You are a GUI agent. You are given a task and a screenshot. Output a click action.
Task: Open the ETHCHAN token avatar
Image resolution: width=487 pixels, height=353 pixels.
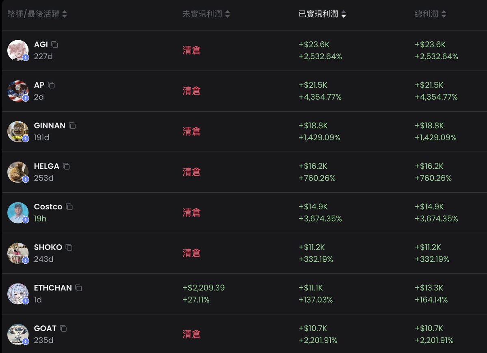pos(18,294)
